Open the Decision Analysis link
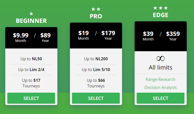This screenshot has height=114, width=194. point(161,87)
